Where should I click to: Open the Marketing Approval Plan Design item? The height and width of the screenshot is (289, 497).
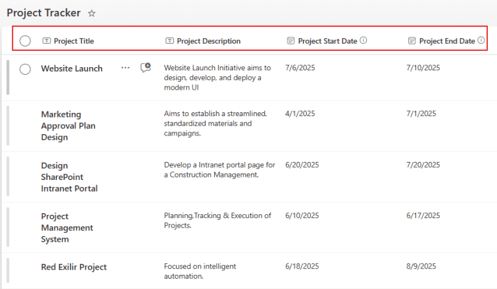(x=68, y=125)
